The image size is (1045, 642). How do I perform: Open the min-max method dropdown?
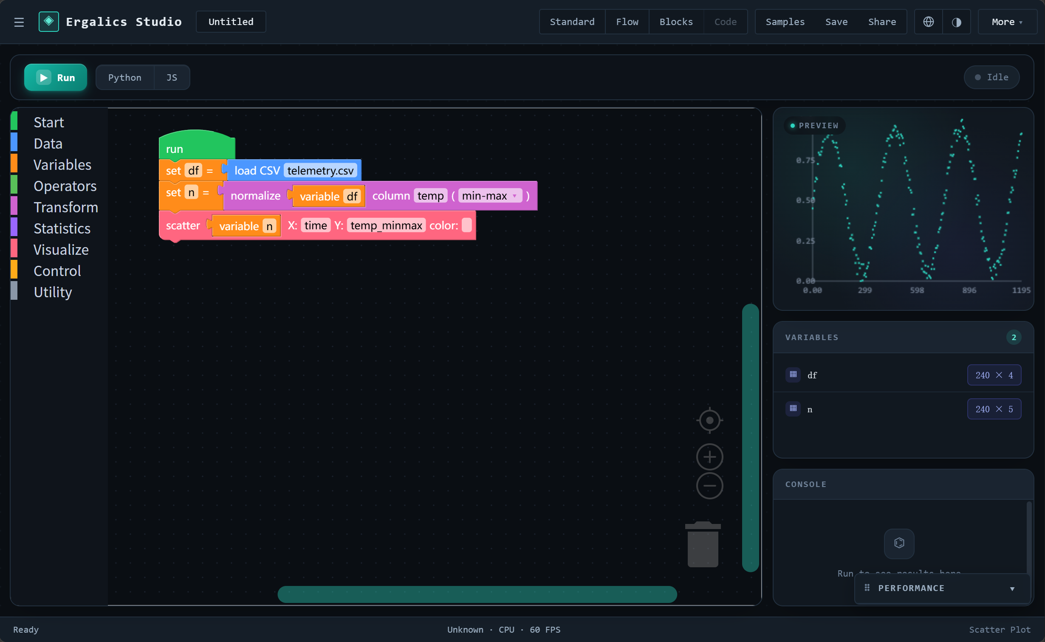[490, 196]
